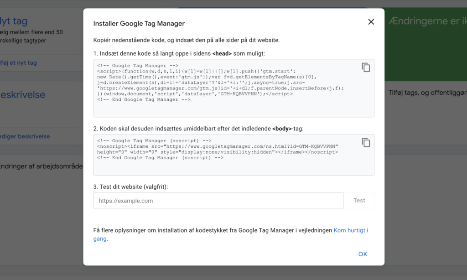This screenshot has width=467, height=280.
Task: Click the 'Få flere oplysninger' help text
Action: point(213,230)
